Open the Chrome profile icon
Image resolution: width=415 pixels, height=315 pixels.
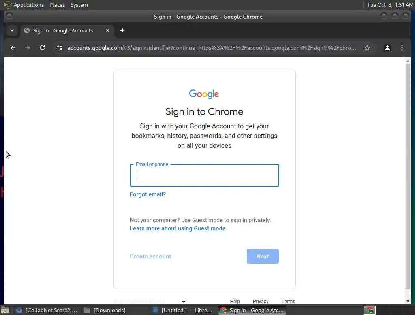(x=387, y=48)
